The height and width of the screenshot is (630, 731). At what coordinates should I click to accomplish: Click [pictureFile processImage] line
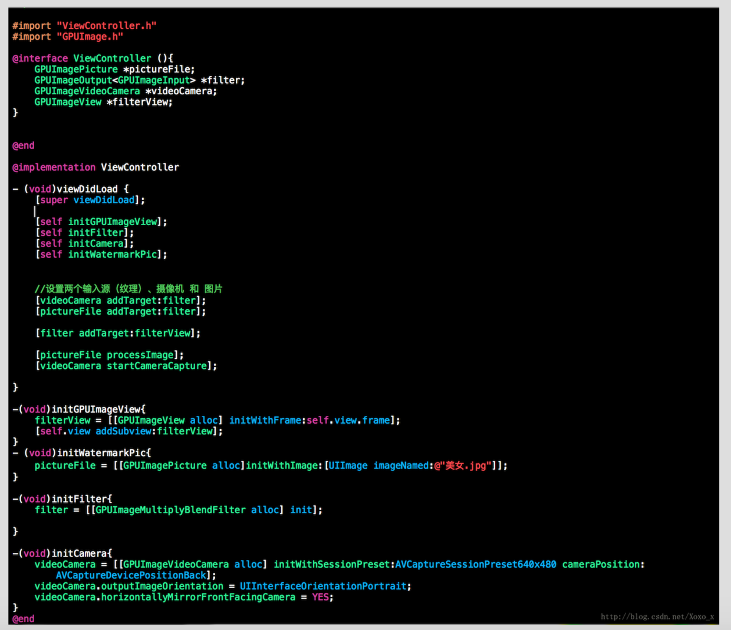point(110,355)
